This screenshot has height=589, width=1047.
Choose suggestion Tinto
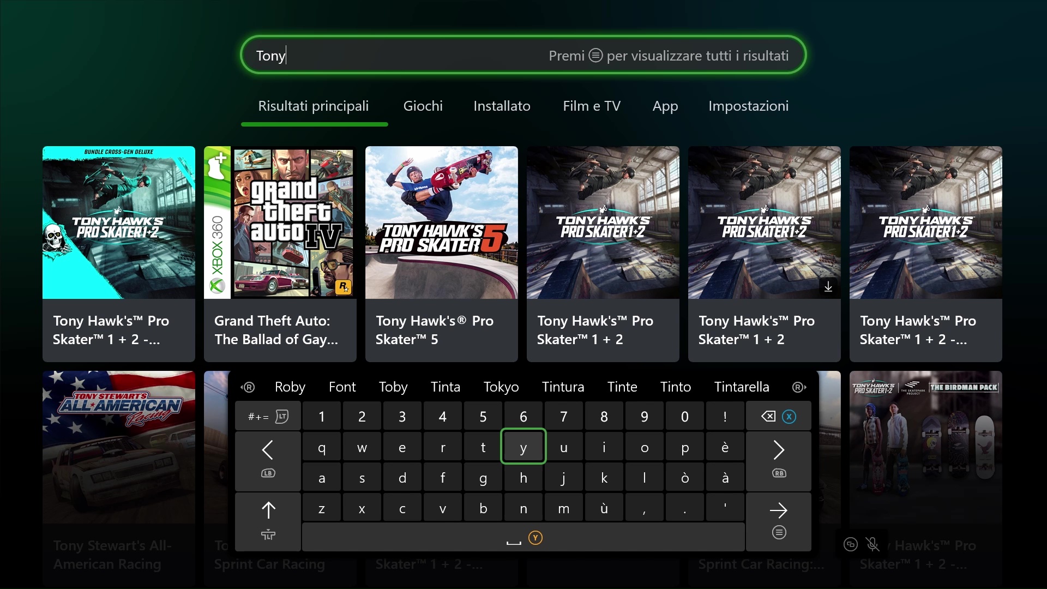[x=676, y=387]
